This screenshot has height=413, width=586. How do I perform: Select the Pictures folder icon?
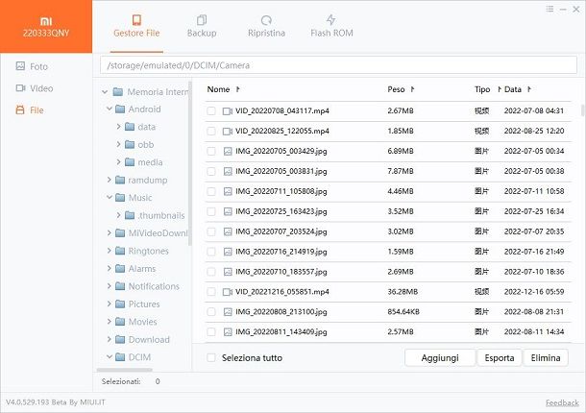pos(120,304)
